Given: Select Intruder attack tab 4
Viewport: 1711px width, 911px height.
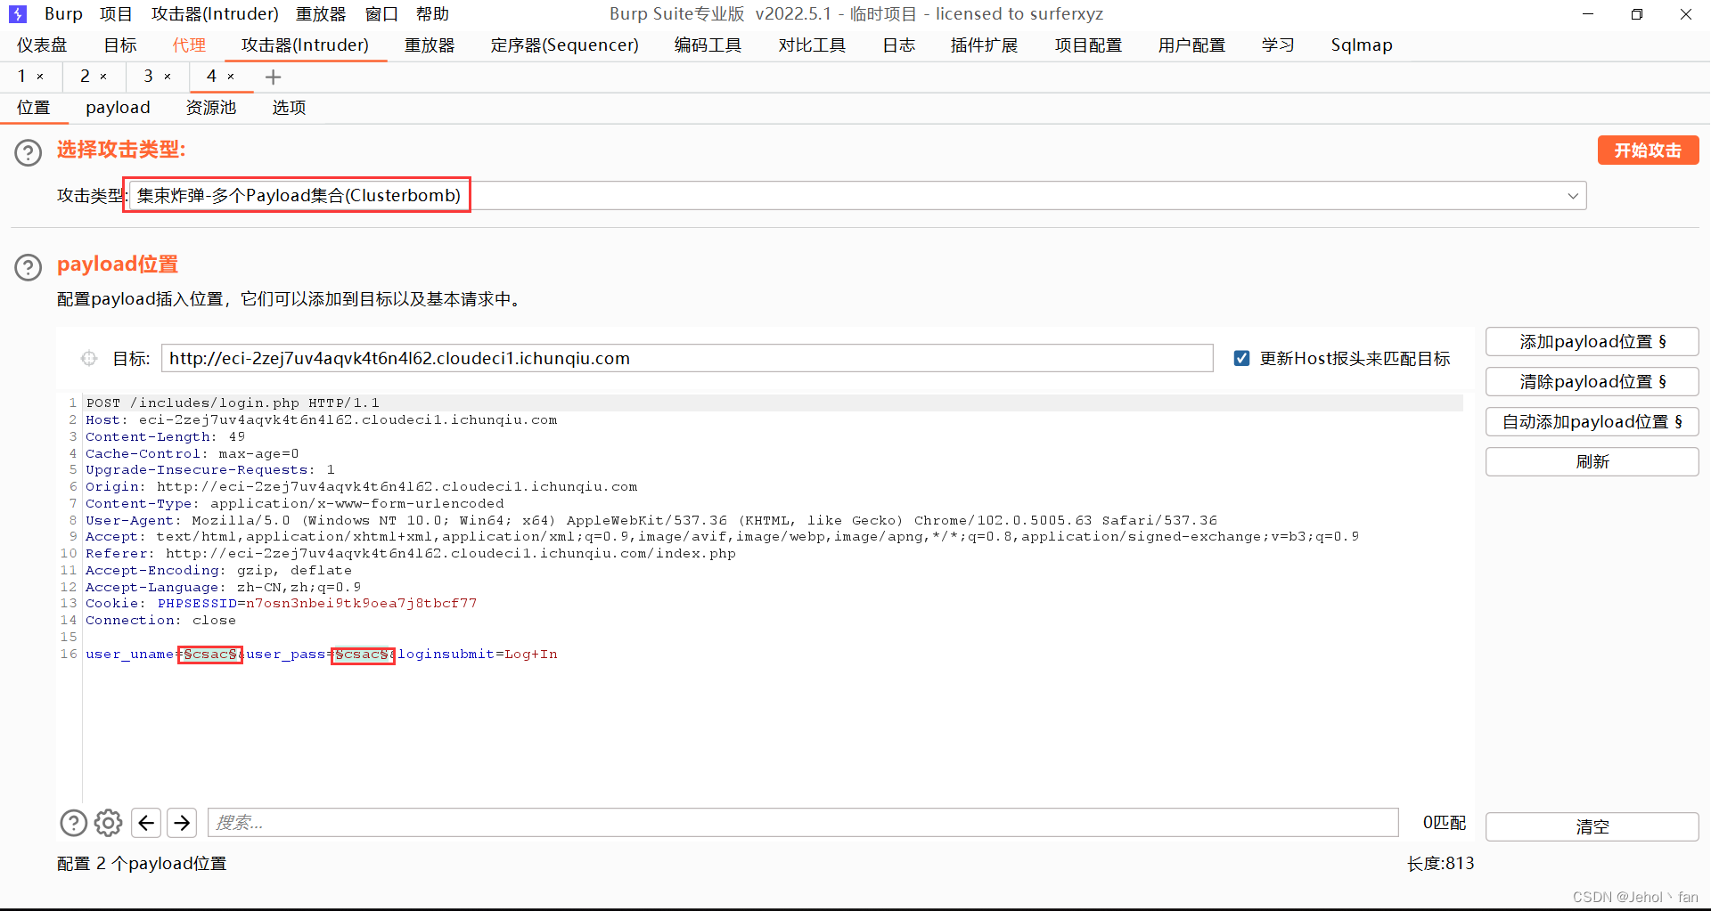Looking at the screenshot, I should pyautogui.click(x=211, y=77).
